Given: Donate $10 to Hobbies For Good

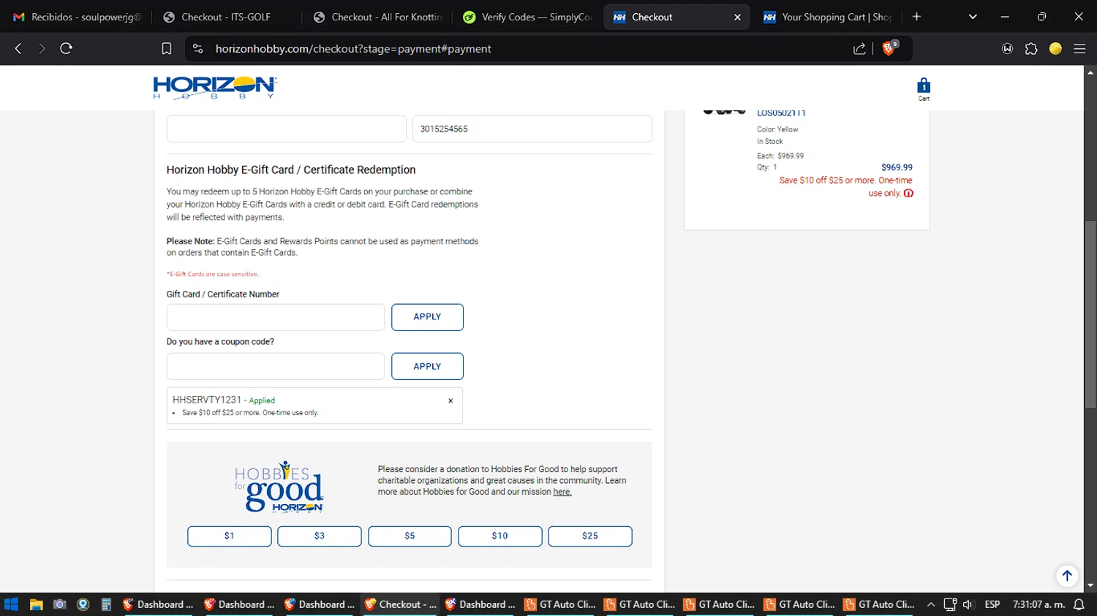Looking at the screenshot, I should tap(500, 536).
